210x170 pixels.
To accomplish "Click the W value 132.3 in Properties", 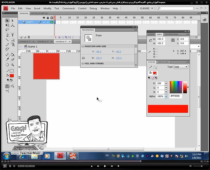I will coord(99,58).
